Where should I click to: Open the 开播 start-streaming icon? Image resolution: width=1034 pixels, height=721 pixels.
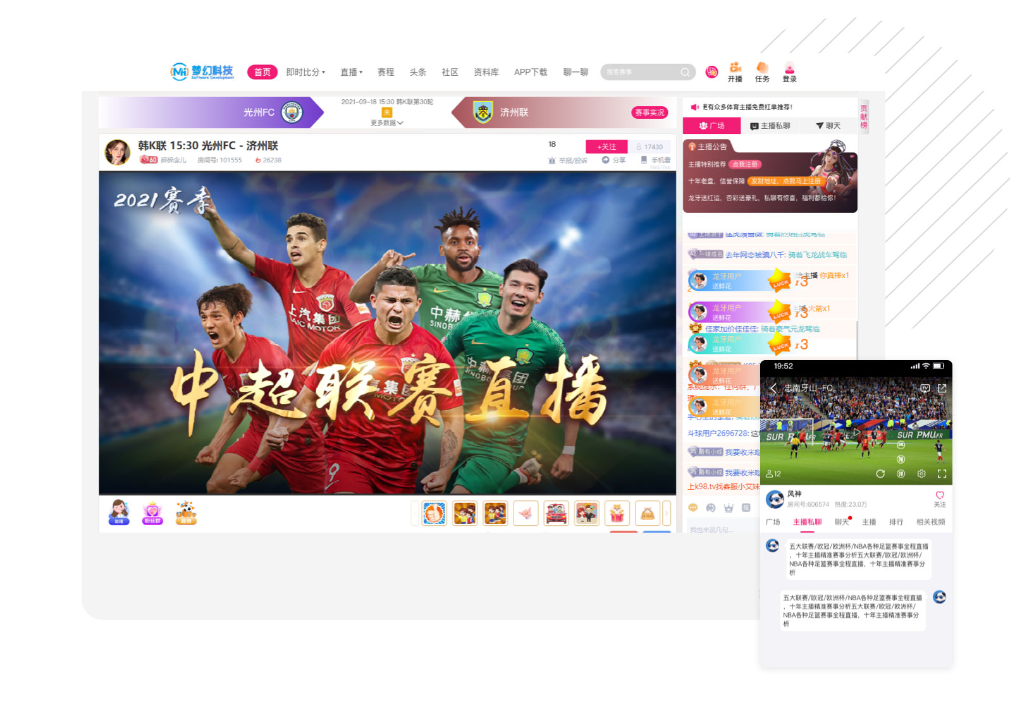coord(735,72)
